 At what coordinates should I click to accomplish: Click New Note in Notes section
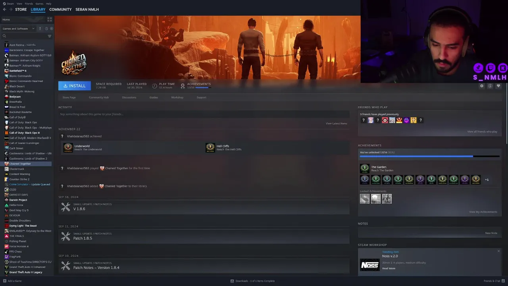[x=491, y=233]
